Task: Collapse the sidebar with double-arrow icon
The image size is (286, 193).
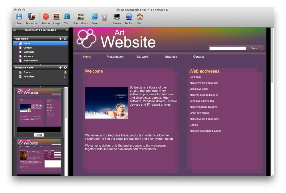Action: pos(67,30)
